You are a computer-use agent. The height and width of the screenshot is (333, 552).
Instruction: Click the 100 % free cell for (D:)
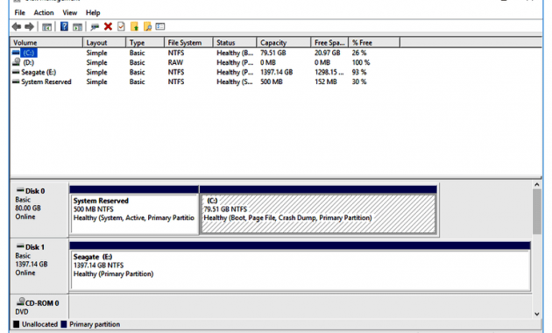click(x=361, y=63)
